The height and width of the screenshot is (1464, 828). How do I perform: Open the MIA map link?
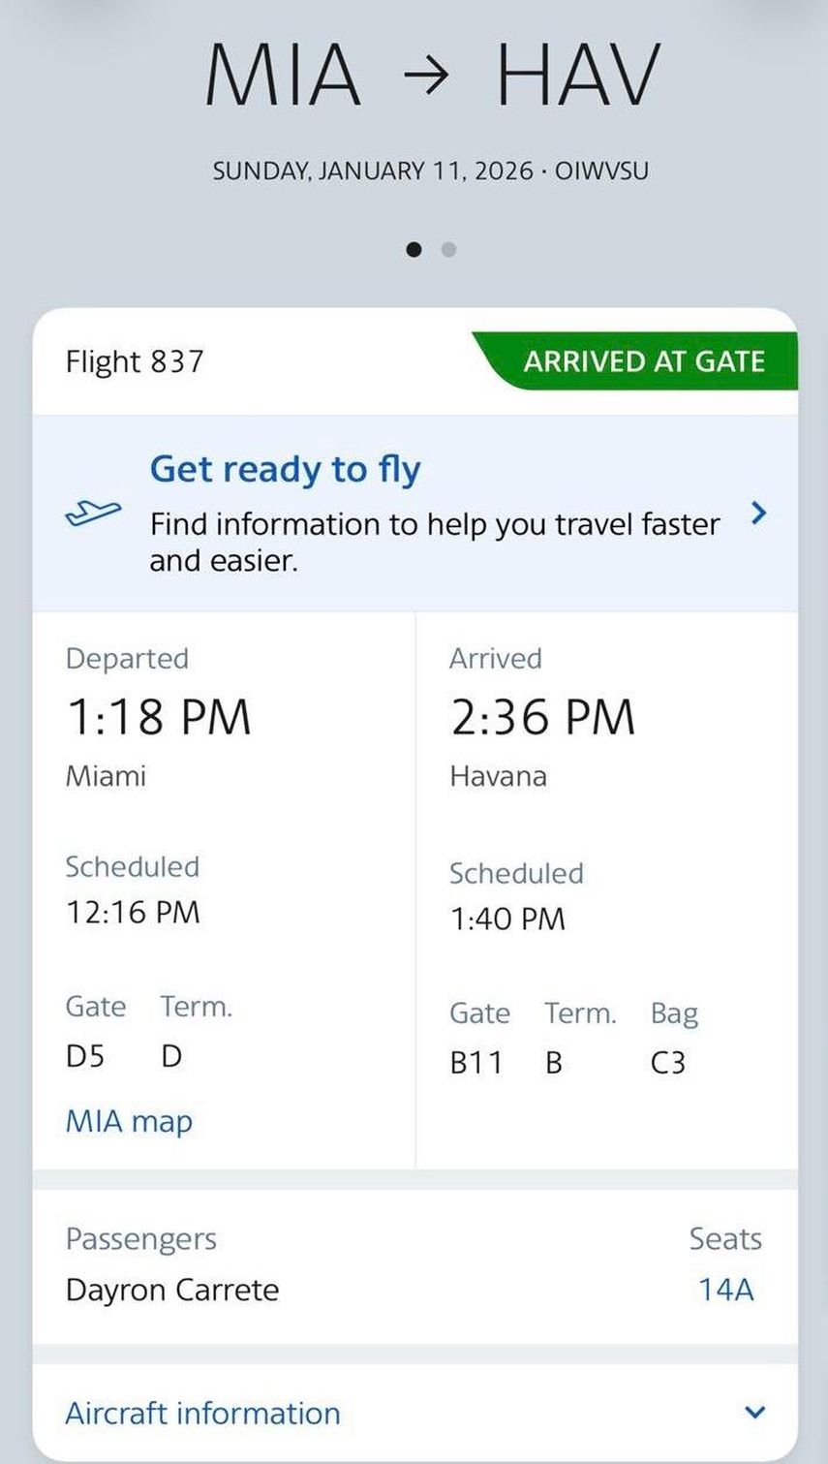(129, 1121)
